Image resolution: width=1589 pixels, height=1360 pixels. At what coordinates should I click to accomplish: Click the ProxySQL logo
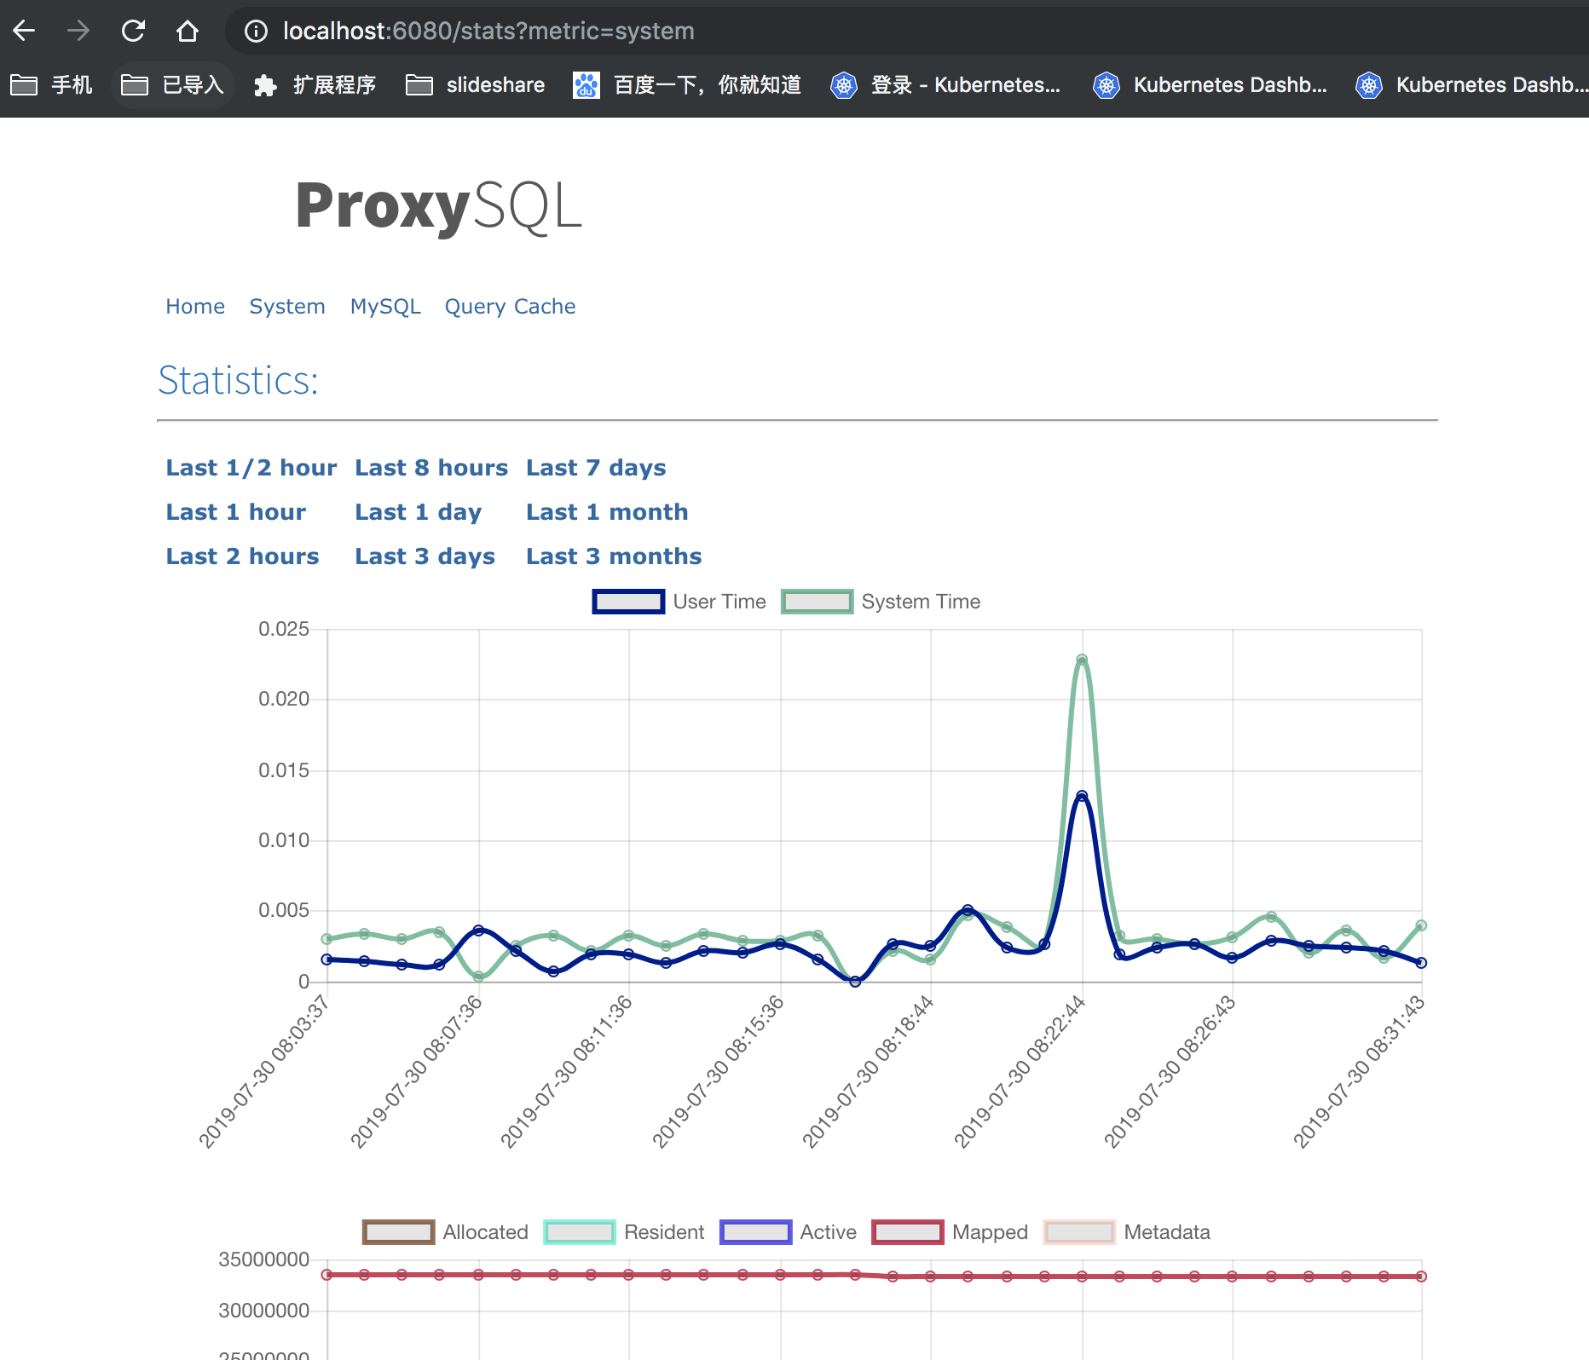pyautogui.click(x=438, y=207)
